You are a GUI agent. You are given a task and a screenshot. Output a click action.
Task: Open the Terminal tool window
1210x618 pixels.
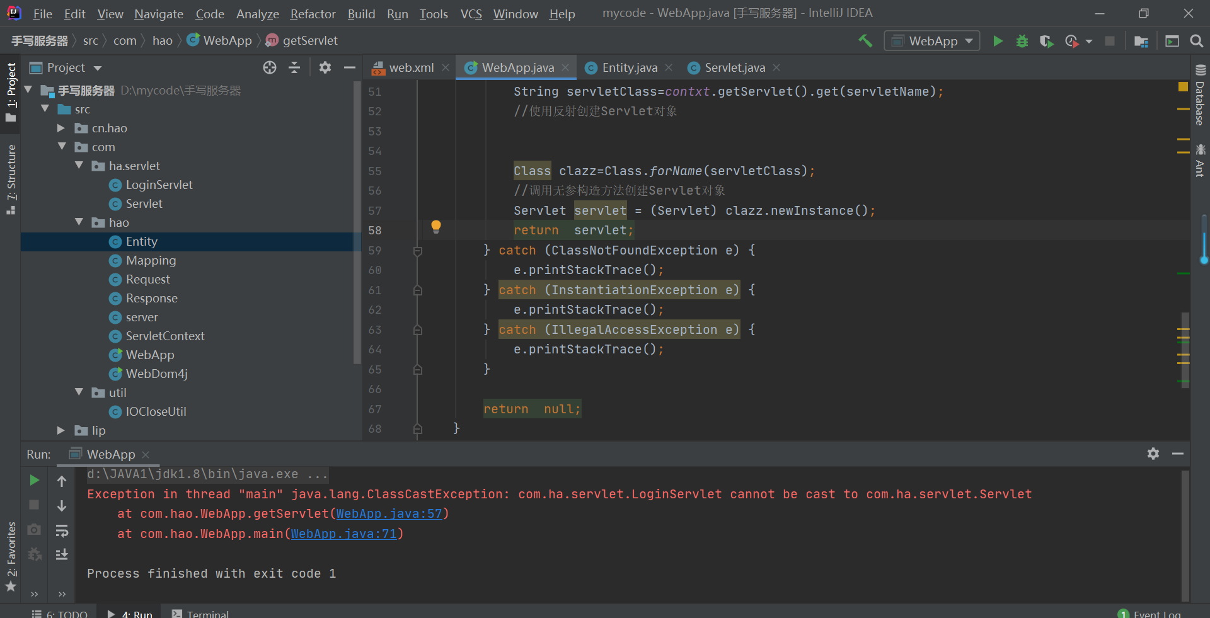(x=200, y=614)
